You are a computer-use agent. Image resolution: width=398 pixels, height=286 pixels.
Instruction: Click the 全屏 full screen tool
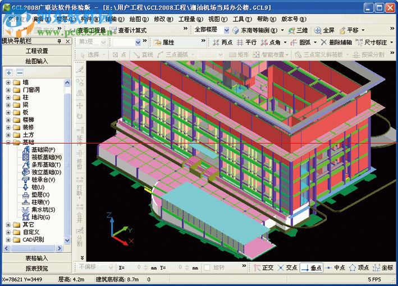[324, 30]
